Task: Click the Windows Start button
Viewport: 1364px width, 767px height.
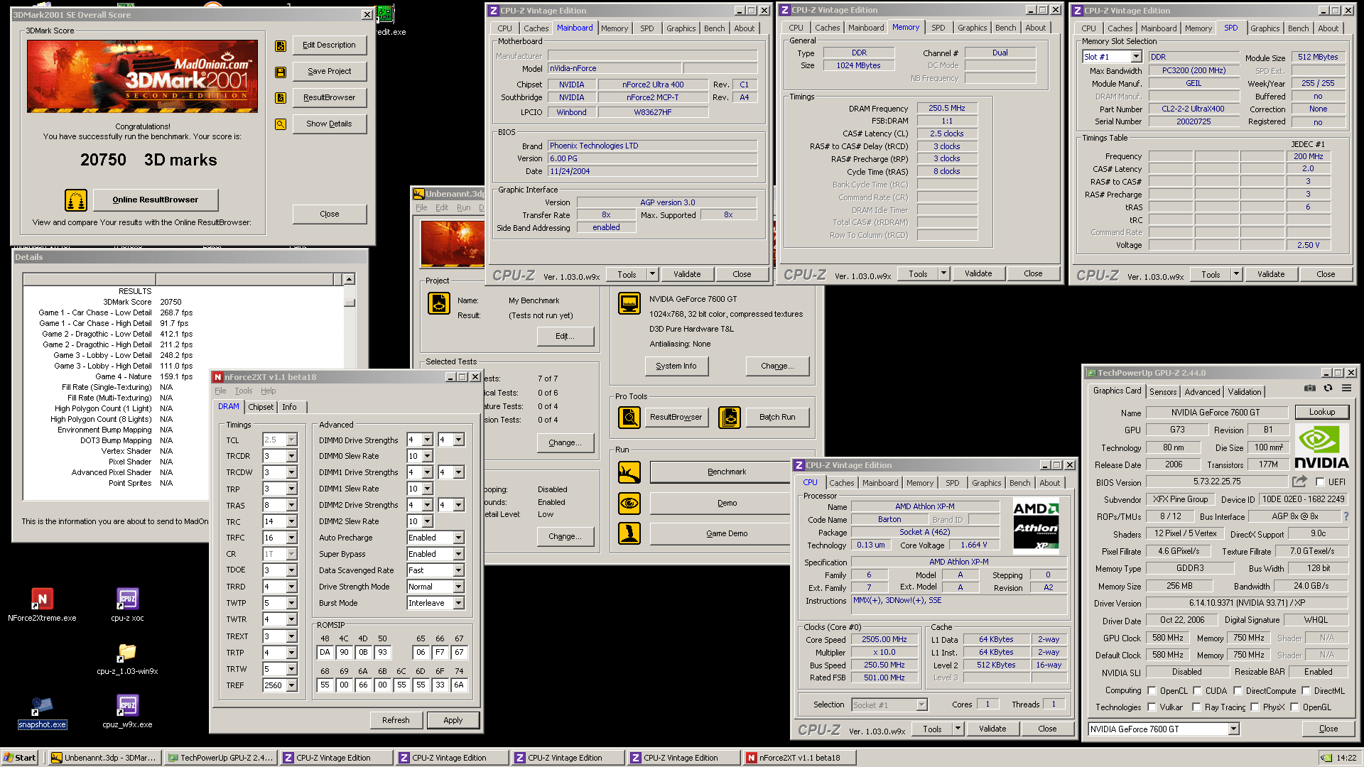Action: 21,758
